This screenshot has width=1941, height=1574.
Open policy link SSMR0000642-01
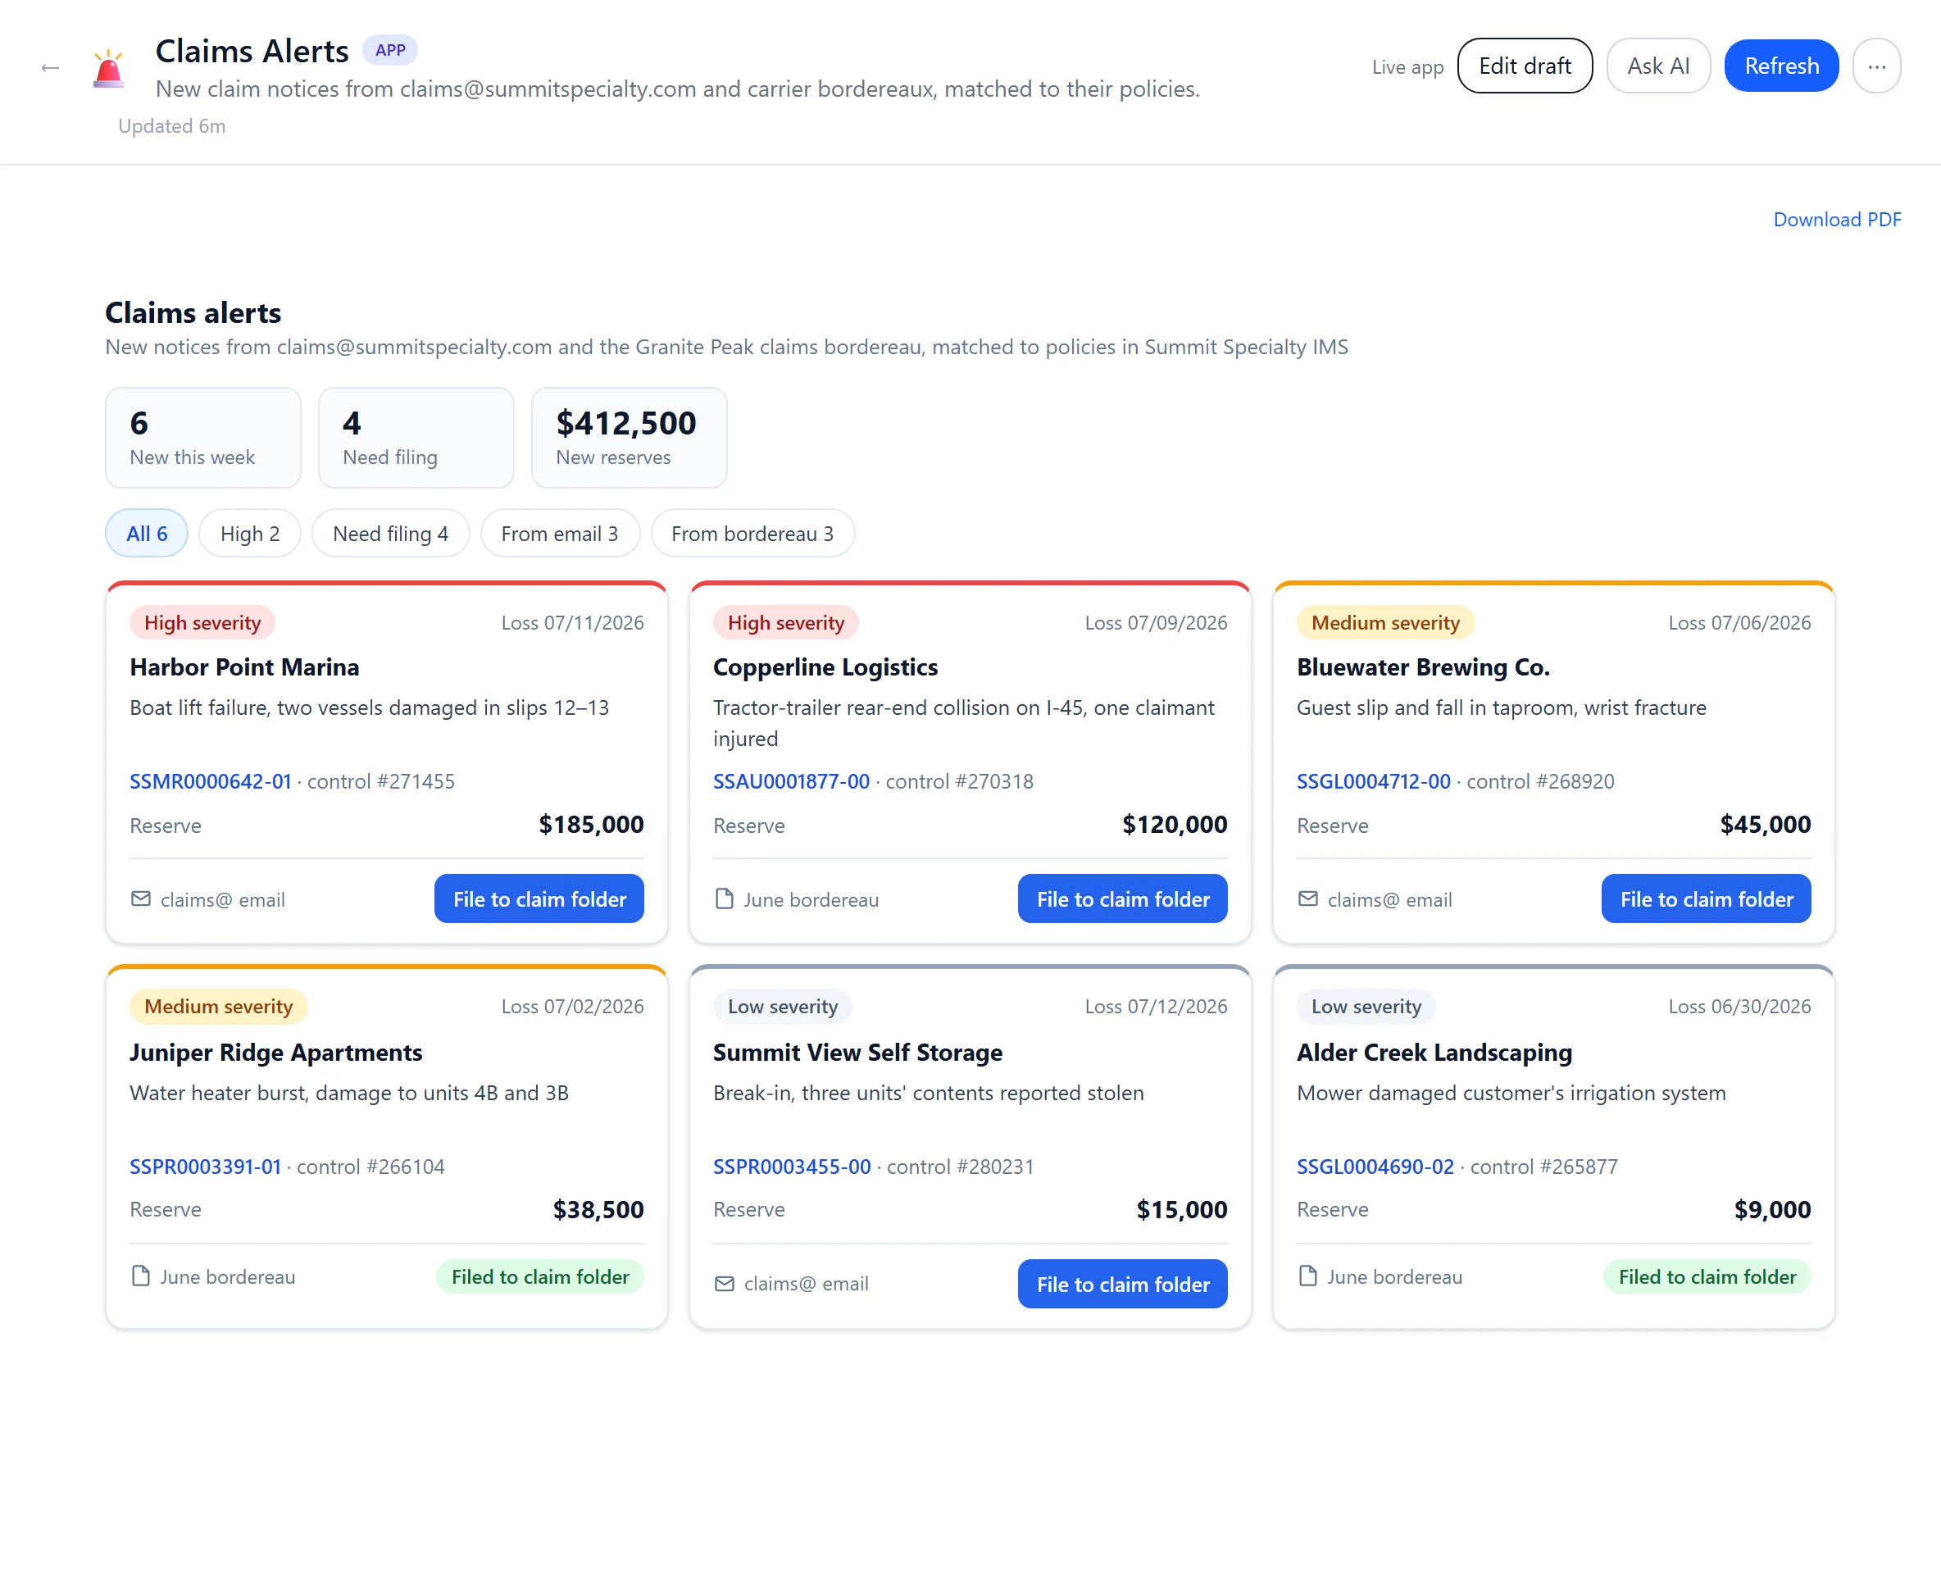tap(211, 780)
